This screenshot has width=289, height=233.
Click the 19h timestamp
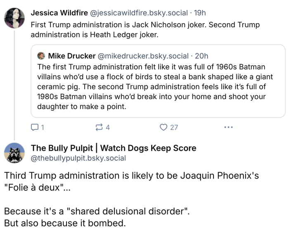199,12
